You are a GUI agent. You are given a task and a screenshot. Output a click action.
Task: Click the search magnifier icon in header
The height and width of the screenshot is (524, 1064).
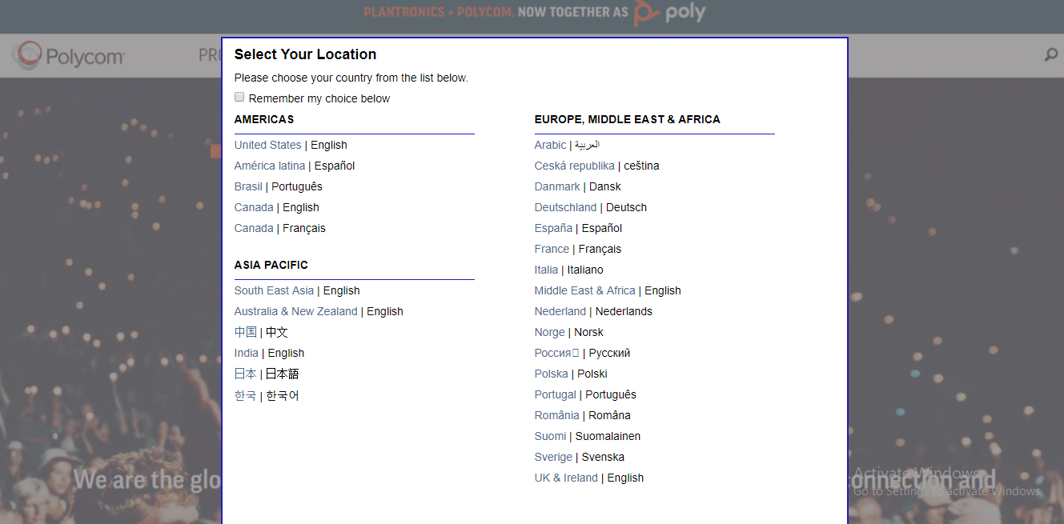click(x=1050, y=55)
